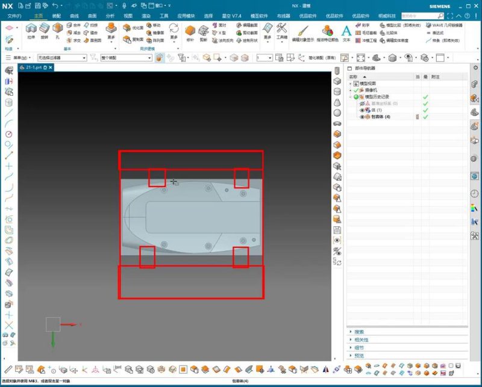Select the Extrude (拉伸) tool
Viewport: 482px width, 387px height.
31,28
